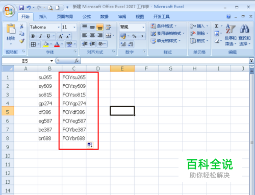
Task: Toggle bold formatting
Action: [33, 36]
